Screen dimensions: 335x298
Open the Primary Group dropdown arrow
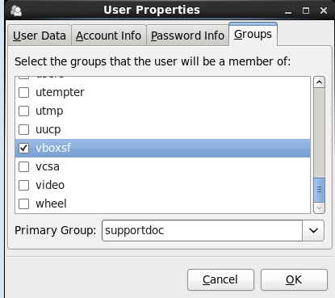[313, 230]
